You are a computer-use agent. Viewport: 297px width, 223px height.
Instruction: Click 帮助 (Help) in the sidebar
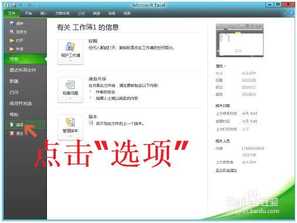coord(14,115)
